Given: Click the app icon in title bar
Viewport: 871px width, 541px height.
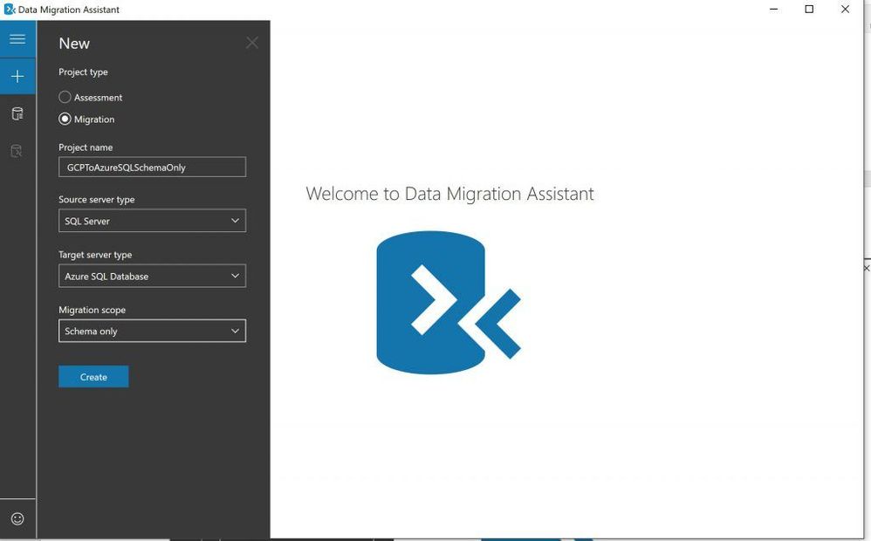Looking at the screenshot, I should (x=10, y=10).
